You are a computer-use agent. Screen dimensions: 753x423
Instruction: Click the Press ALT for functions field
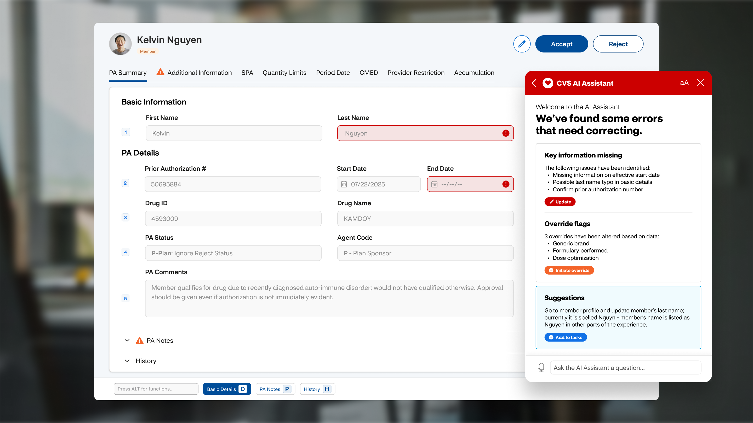156,389
